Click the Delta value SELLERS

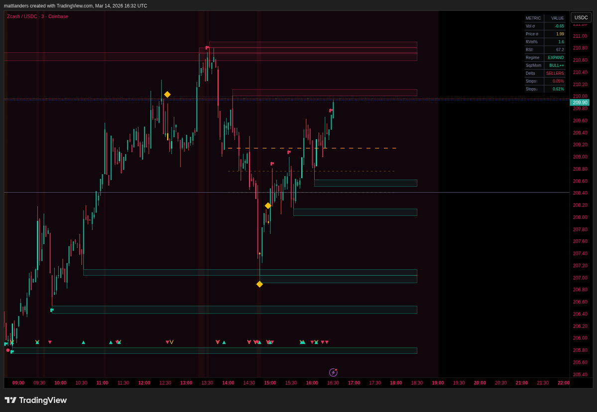pyautogui.click(x=555, y=74)
